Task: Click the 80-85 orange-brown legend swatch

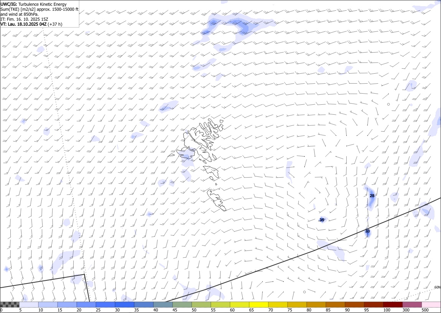Action: [x=316, y=305]
